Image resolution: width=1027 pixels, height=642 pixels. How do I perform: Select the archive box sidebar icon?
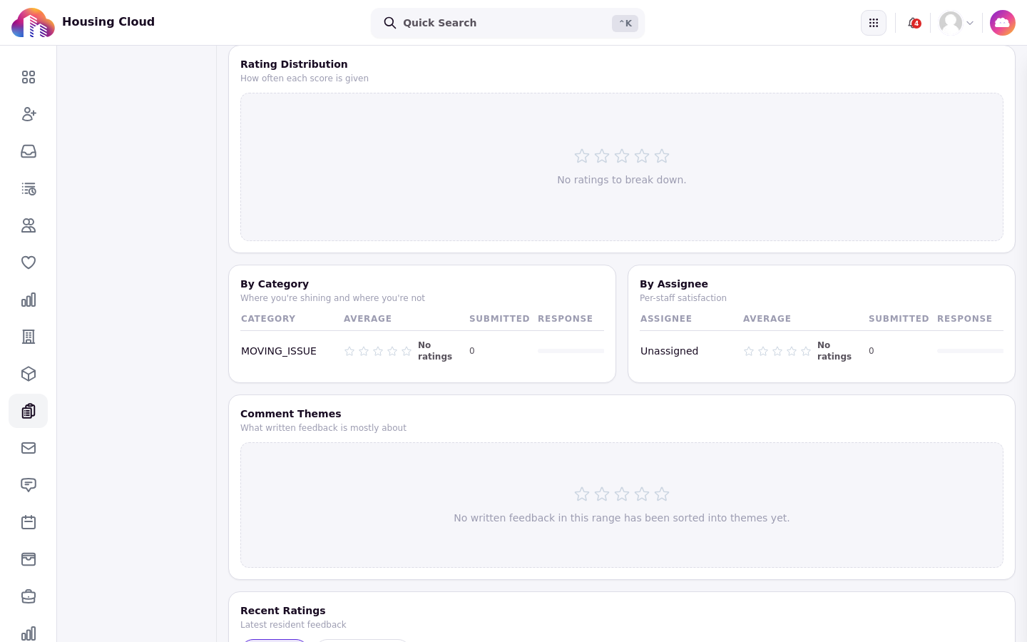[29, 559]
